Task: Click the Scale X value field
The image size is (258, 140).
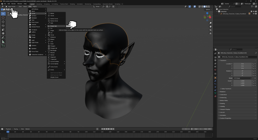Action: (243, 81)
